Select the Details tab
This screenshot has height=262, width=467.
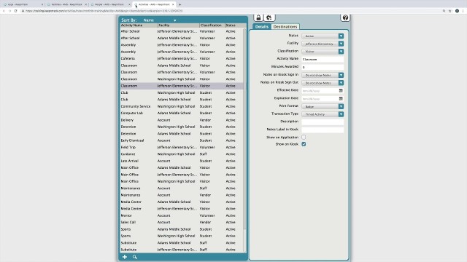click(x=261, y=27)
